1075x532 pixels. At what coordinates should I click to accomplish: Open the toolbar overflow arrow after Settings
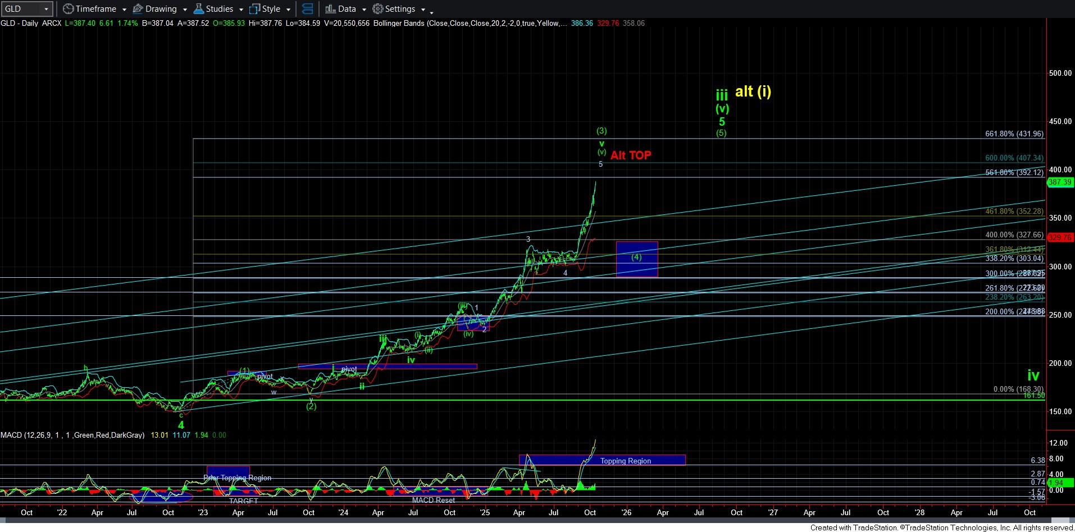431,12
